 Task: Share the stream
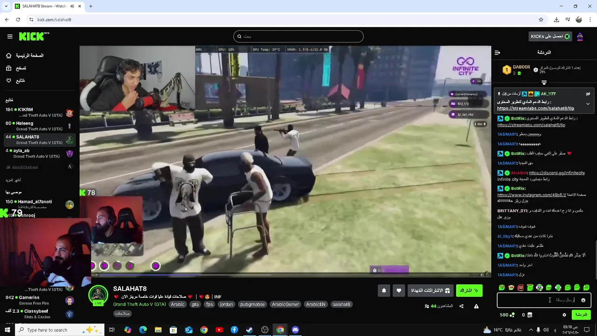[x=461, y=306]
